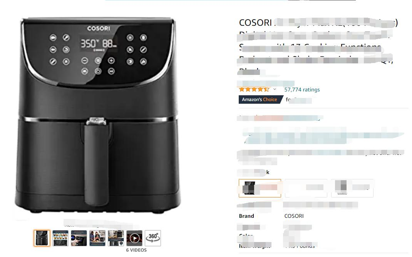412x257 pixels.
Task: View the food presets grid thumbnail
Action: 60,238
